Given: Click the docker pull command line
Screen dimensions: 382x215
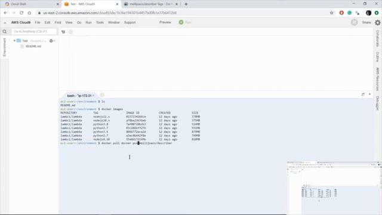Looking at the screenshot, I should (x=116, y=143).
